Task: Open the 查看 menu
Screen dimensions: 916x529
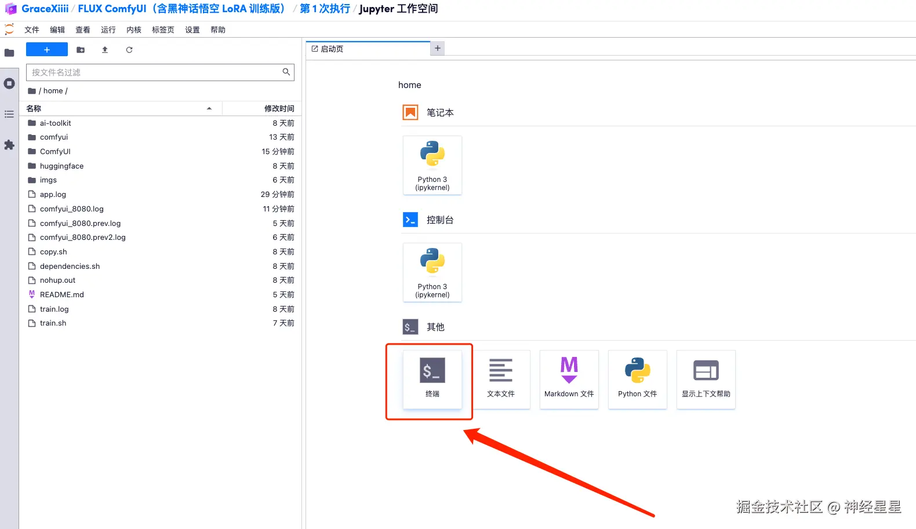Action: pyautogui.click(x=83, y=30)
